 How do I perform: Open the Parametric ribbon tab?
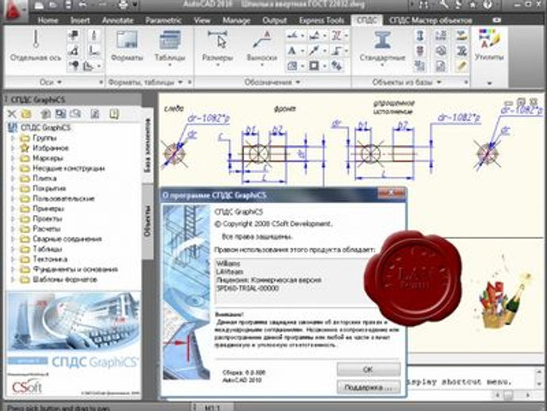click(163, 21)
